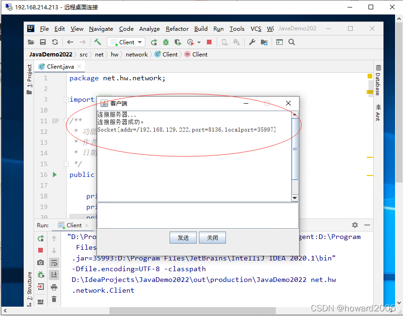This screenshot has width=403, height=316.
Task: Click the Dump Threads camera icon
Action: (x=41, y=262)
